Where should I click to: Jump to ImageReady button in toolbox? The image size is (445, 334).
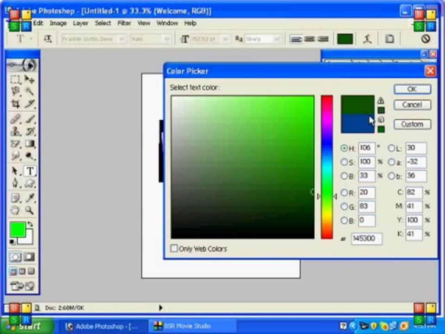pos(22,286)
